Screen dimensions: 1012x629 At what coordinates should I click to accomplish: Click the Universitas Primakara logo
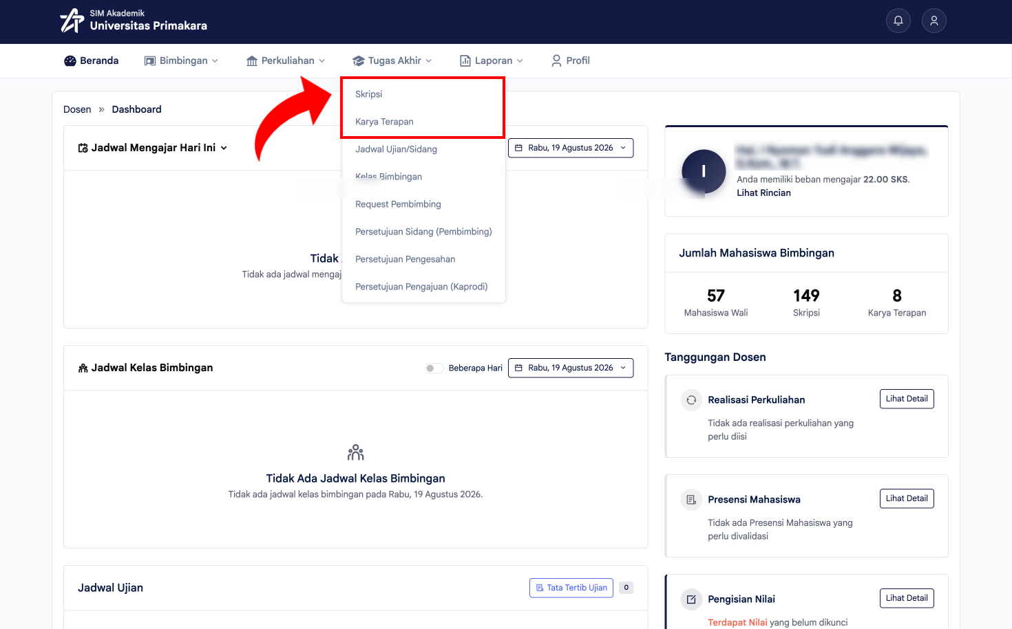pyautogui.click(x=134, y=21)
